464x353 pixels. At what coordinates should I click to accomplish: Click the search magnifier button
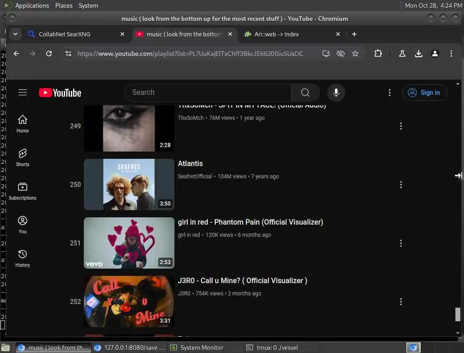(305, 93)
